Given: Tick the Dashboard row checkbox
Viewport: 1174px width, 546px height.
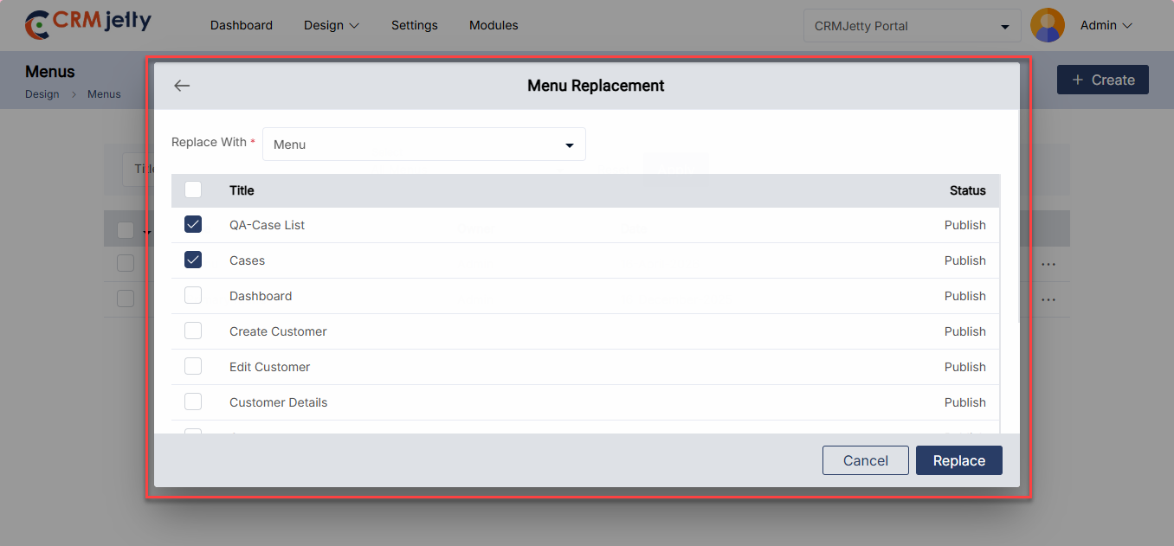Looking at the screenshot, I should pos(193,296).
